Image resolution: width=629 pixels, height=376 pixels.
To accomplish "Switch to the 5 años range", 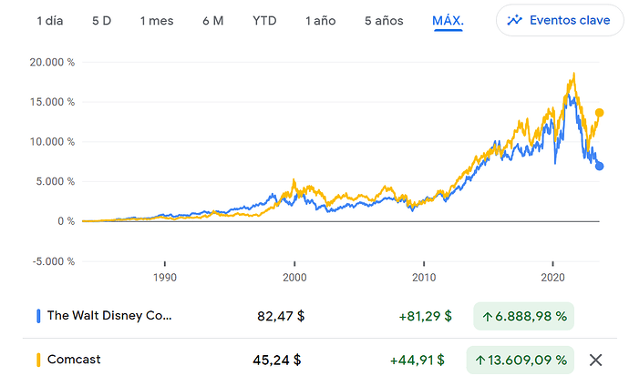I will point(383,20).
